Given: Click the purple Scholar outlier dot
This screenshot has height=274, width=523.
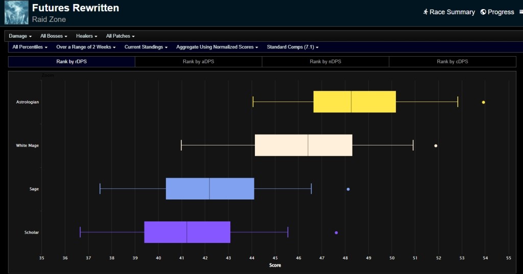Looking at the screenshot, I should pos(336,233).
